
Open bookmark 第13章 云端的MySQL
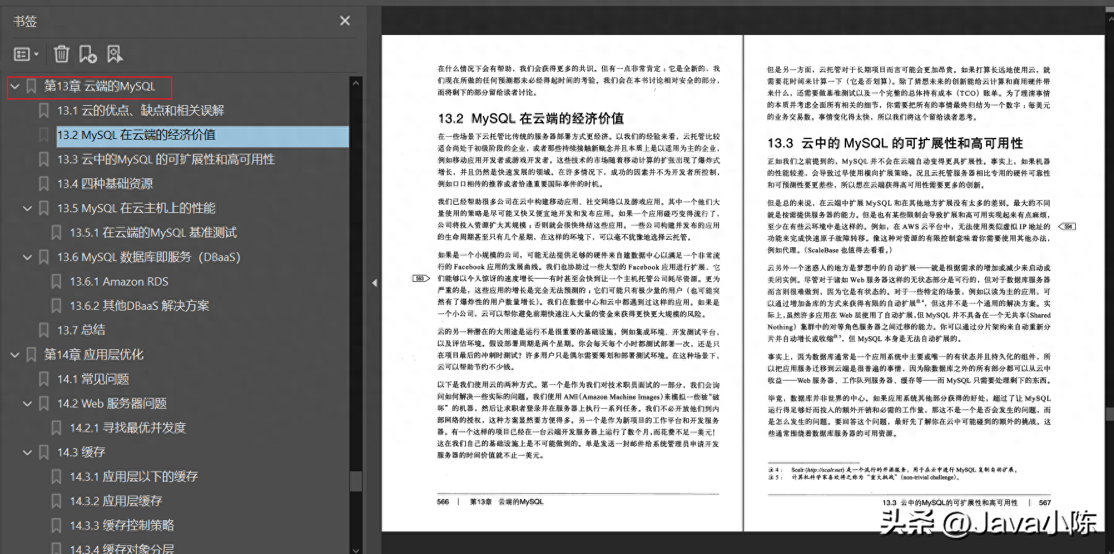[x=100, y=86]
